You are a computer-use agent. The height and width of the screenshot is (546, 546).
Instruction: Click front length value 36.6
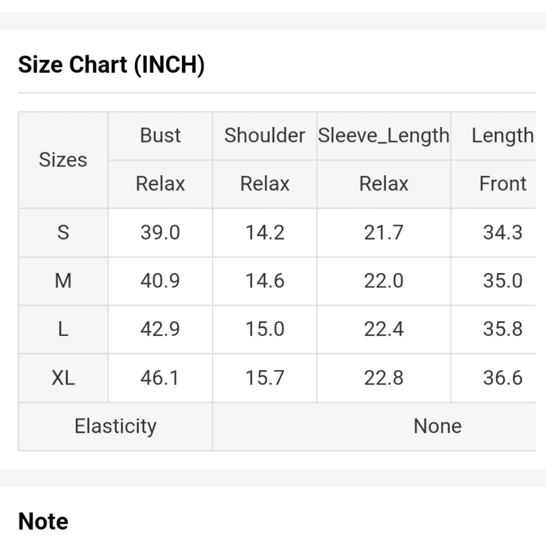click(x=502, y=378)
